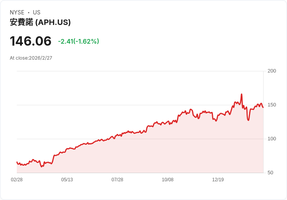Screen dimensions: 287x200
Task: Open the 安費諾 (APH.US) stock title
Action: click(x=40, y=22)
